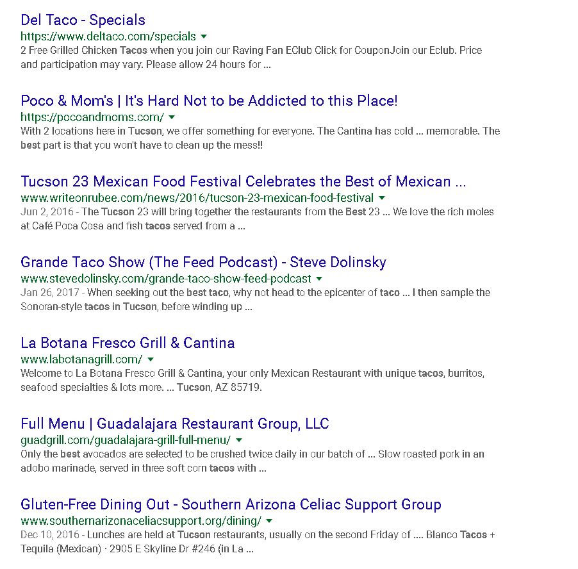Image resolution: width=578 pixels, height=569 pixels.
Task: Expand dropdown arrow beside guadgrill.com URL
Action: click(239, 440)
